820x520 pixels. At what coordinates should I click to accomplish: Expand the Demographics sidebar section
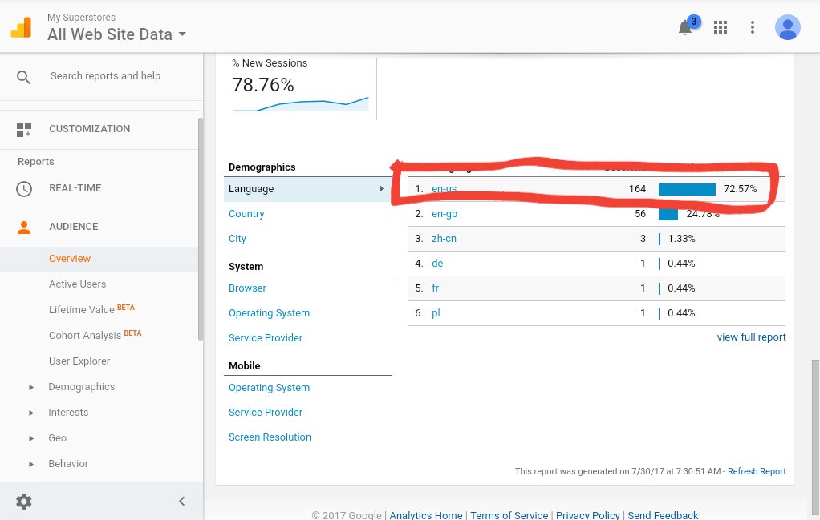pos(30,387)
